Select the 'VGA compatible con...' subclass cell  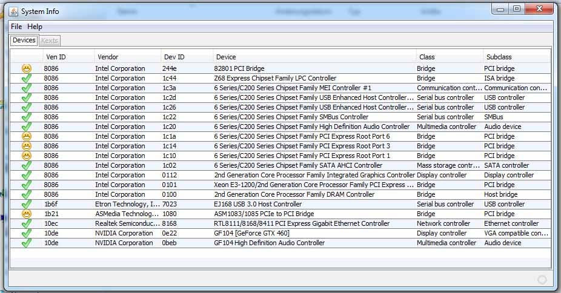516,233
